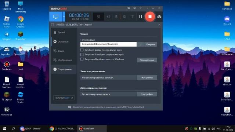The image size is (235, 132).
Task: Browse output folder with the ... button
Action: (x=140, y=44)
